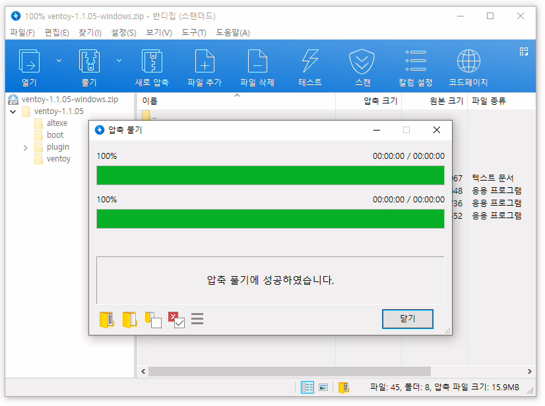Select the plugin folder in tree

pos(58,147)
